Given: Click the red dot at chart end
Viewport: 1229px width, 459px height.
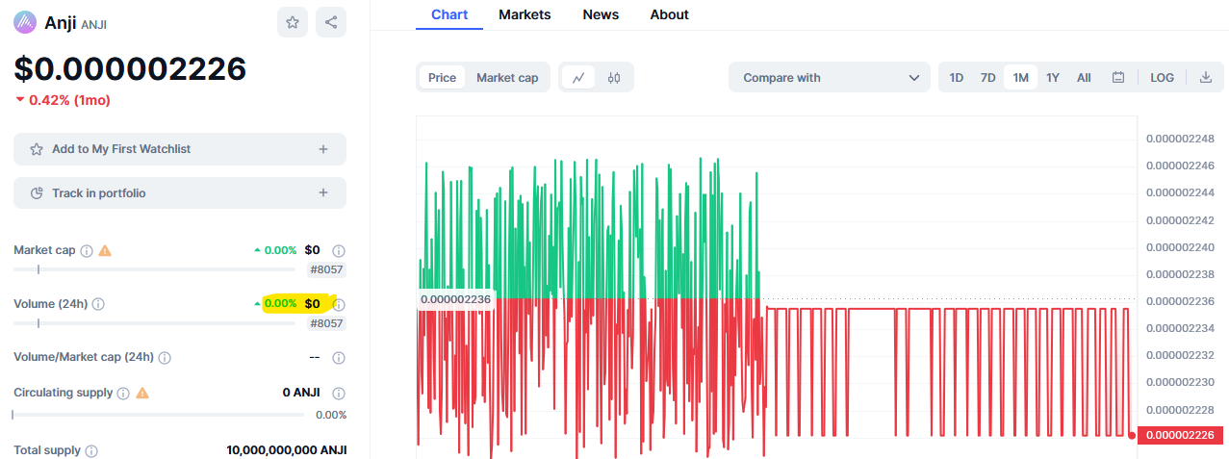Looking at the screenshot, I should click(x=1132, y=436).
